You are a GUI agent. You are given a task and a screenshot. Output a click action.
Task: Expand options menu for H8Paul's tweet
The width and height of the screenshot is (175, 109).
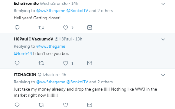(163, 40)
